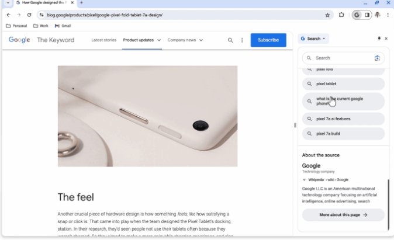Close the 'How Google designed the' tab
This screenshot has height=240, width=394.
coord(72,2)
